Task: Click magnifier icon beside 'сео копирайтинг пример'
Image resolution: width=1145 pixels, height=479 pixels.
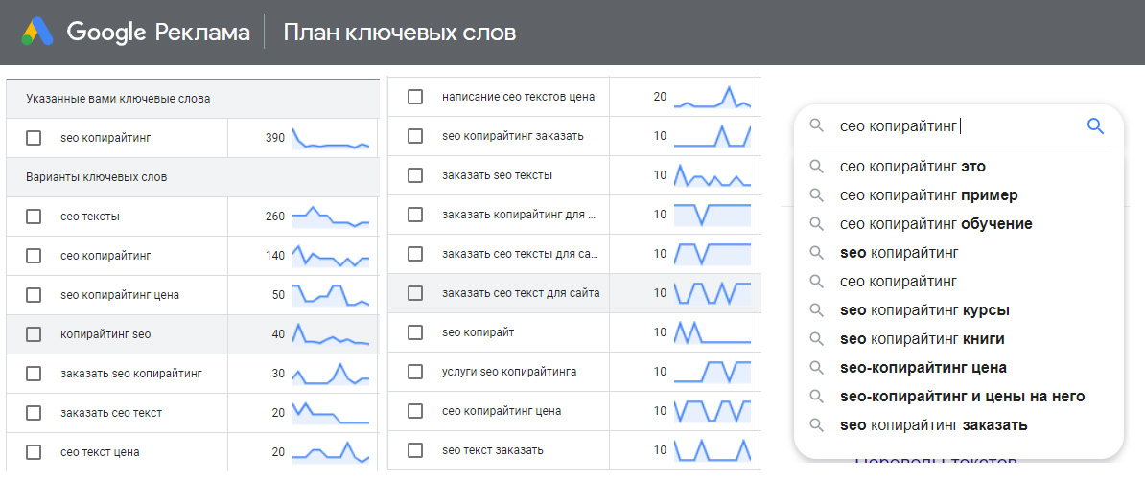Action: pyautogui.click(x=817, y=195)
